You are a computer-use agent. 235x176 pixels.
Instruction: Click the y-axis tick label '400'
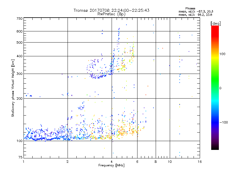click(x=20, y=56)
